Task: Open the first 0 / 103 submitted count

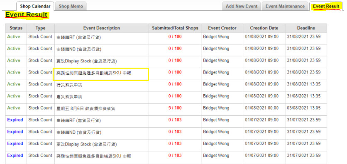Action: point(175,120)
